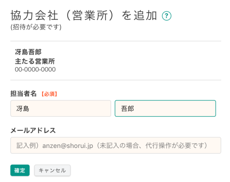Viewport: 230px width, 182px height.
Task: Click the divider line below the phone number
Action: (x=116, y=80)
